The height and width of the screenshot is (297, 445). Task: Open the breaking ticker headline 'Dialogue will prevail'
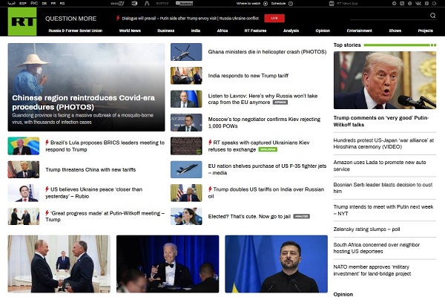click(x=190, y=18)
